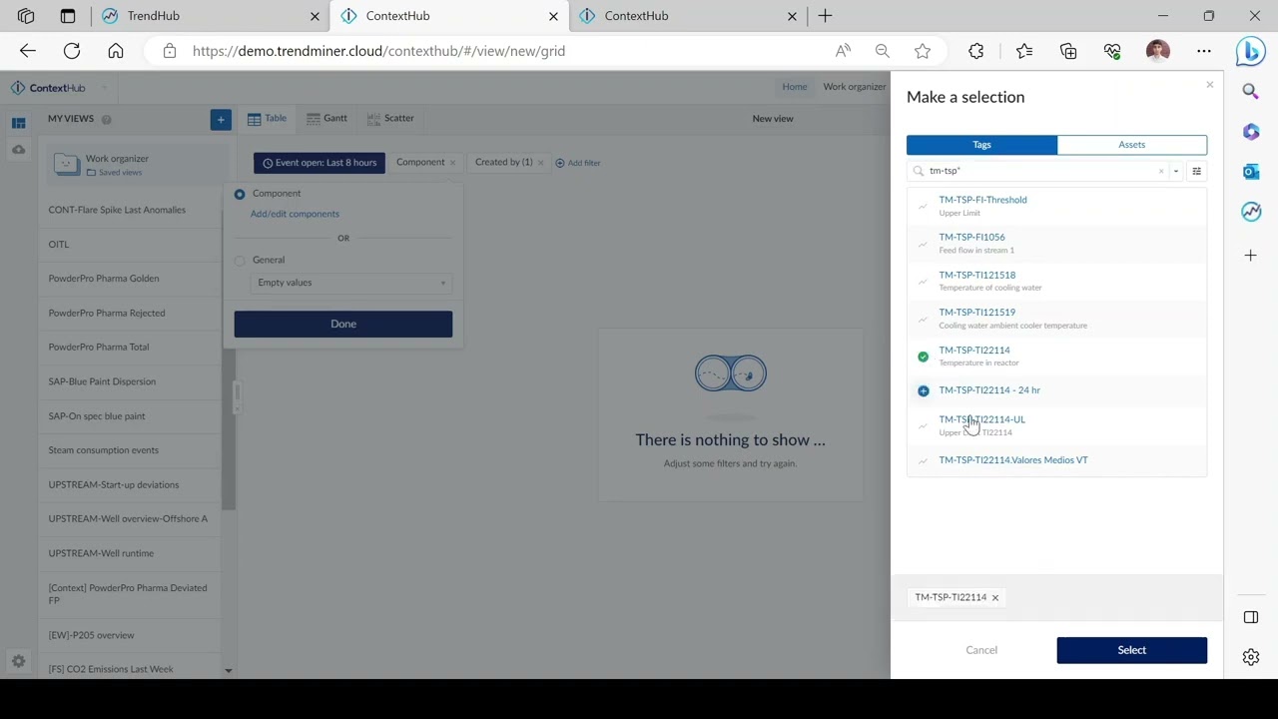
Task: Open SAP-Blue Paint Dispersion view
Action: pos(102,381)
